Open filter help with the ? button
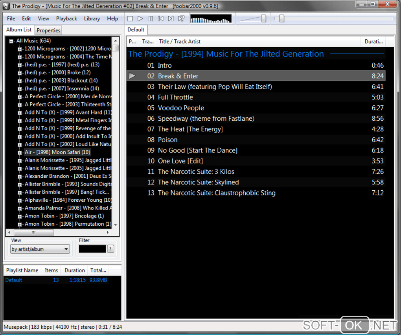 click(110, 249)
